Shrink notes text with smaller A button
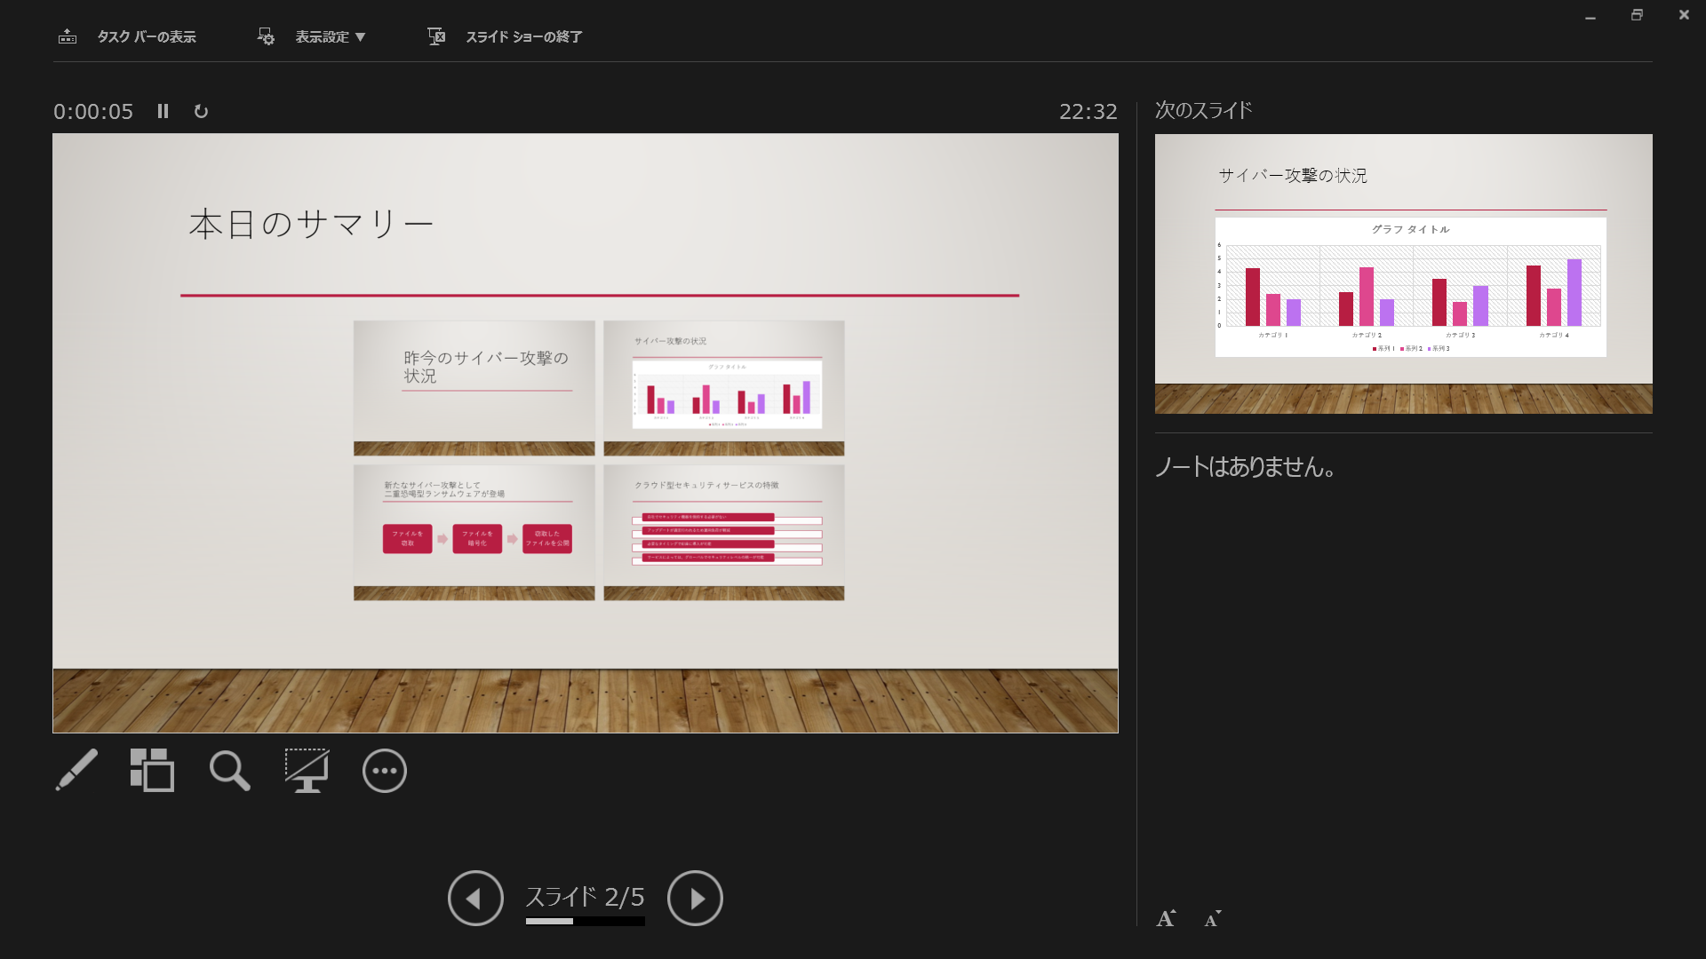Viewport: 1706px width, 959px height. 1212,919
